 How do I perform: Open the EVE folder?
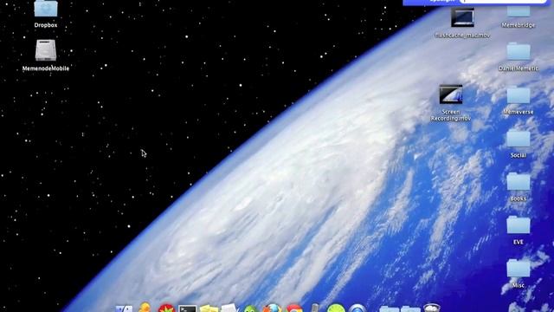519,225
